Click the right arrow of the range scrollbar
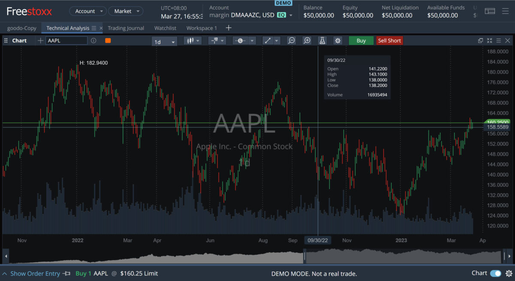The height and width of the screenshot is (281, 515). pos(509,257)
